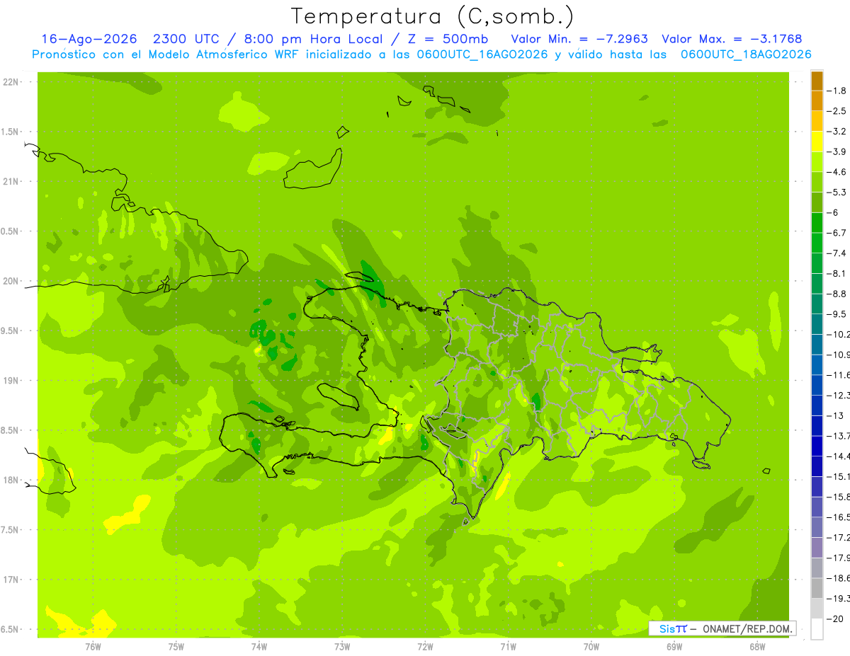Click the '-6' legend value
850x656 pixels.
[x=832, y=212]
